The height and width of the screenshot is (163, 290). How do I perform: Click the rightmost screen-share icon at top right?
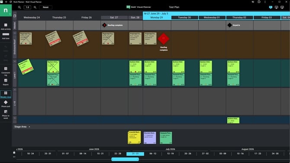[282, 7]
